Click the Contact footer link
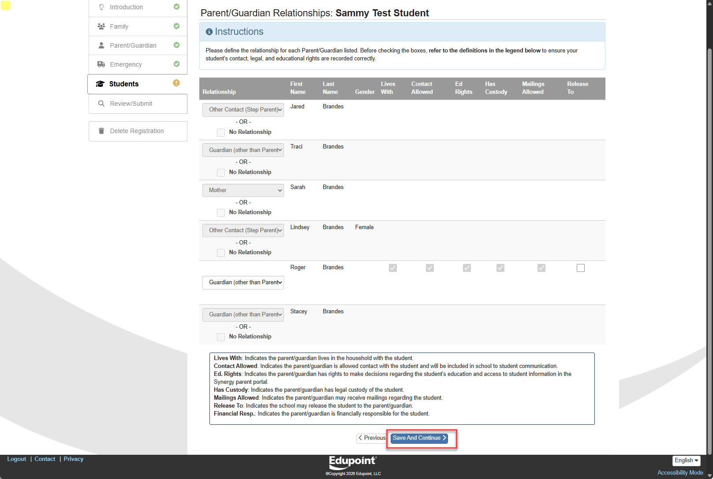 point(45,459)
